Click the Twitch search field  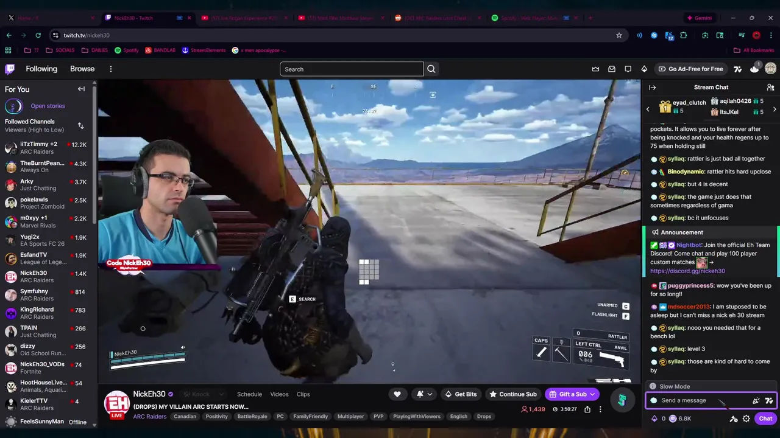click(x=352, y=69)
